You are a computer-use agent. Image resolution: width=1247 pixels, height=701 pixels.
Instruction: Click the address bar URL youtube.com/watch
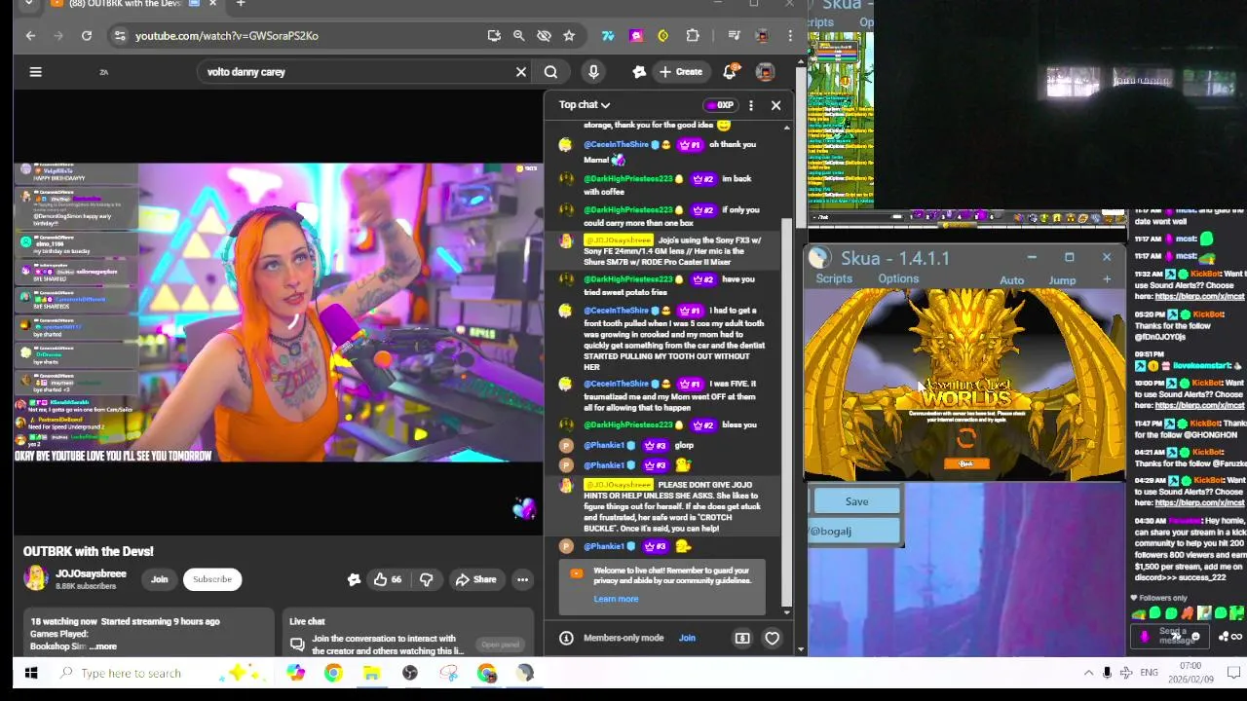point(227,36)
